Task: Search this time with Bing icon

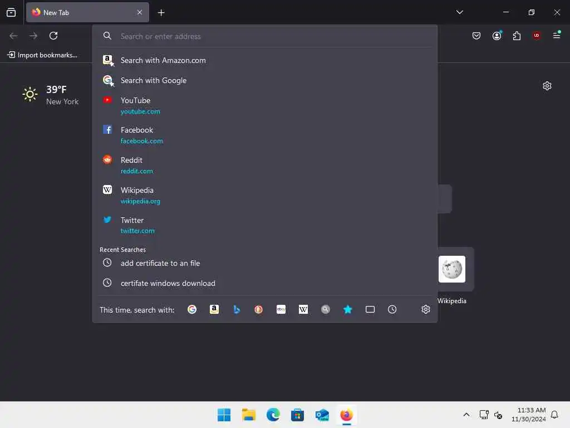Action: 237,309
